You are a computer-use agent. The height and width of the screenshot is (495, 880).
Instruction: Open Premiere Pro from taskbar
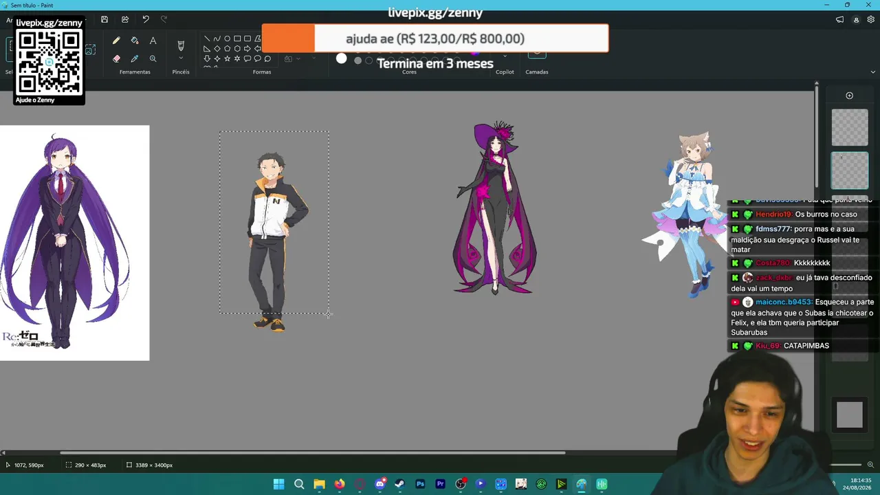coord(440,484)
